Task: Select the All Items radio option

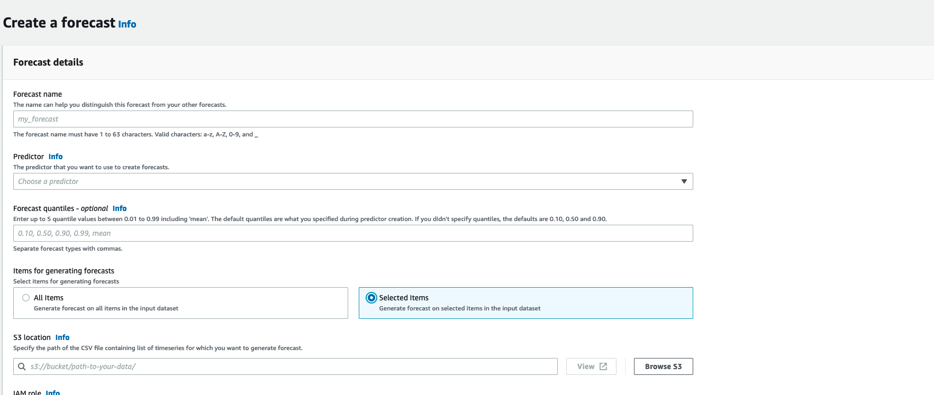Action: [26, 298]
